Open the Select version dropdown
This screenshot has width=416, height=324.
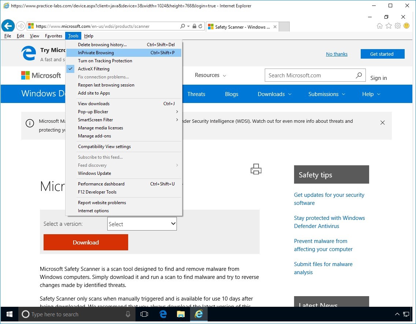pos(142,224)
